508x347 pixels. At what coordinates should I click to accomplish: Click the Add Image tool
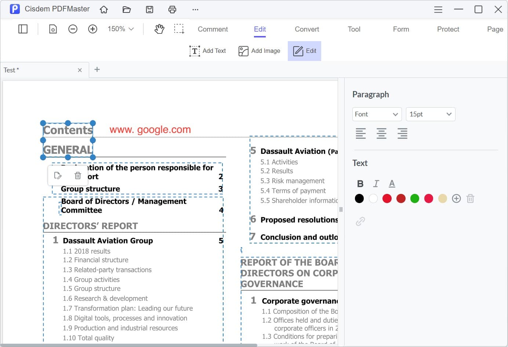[260, 51]
